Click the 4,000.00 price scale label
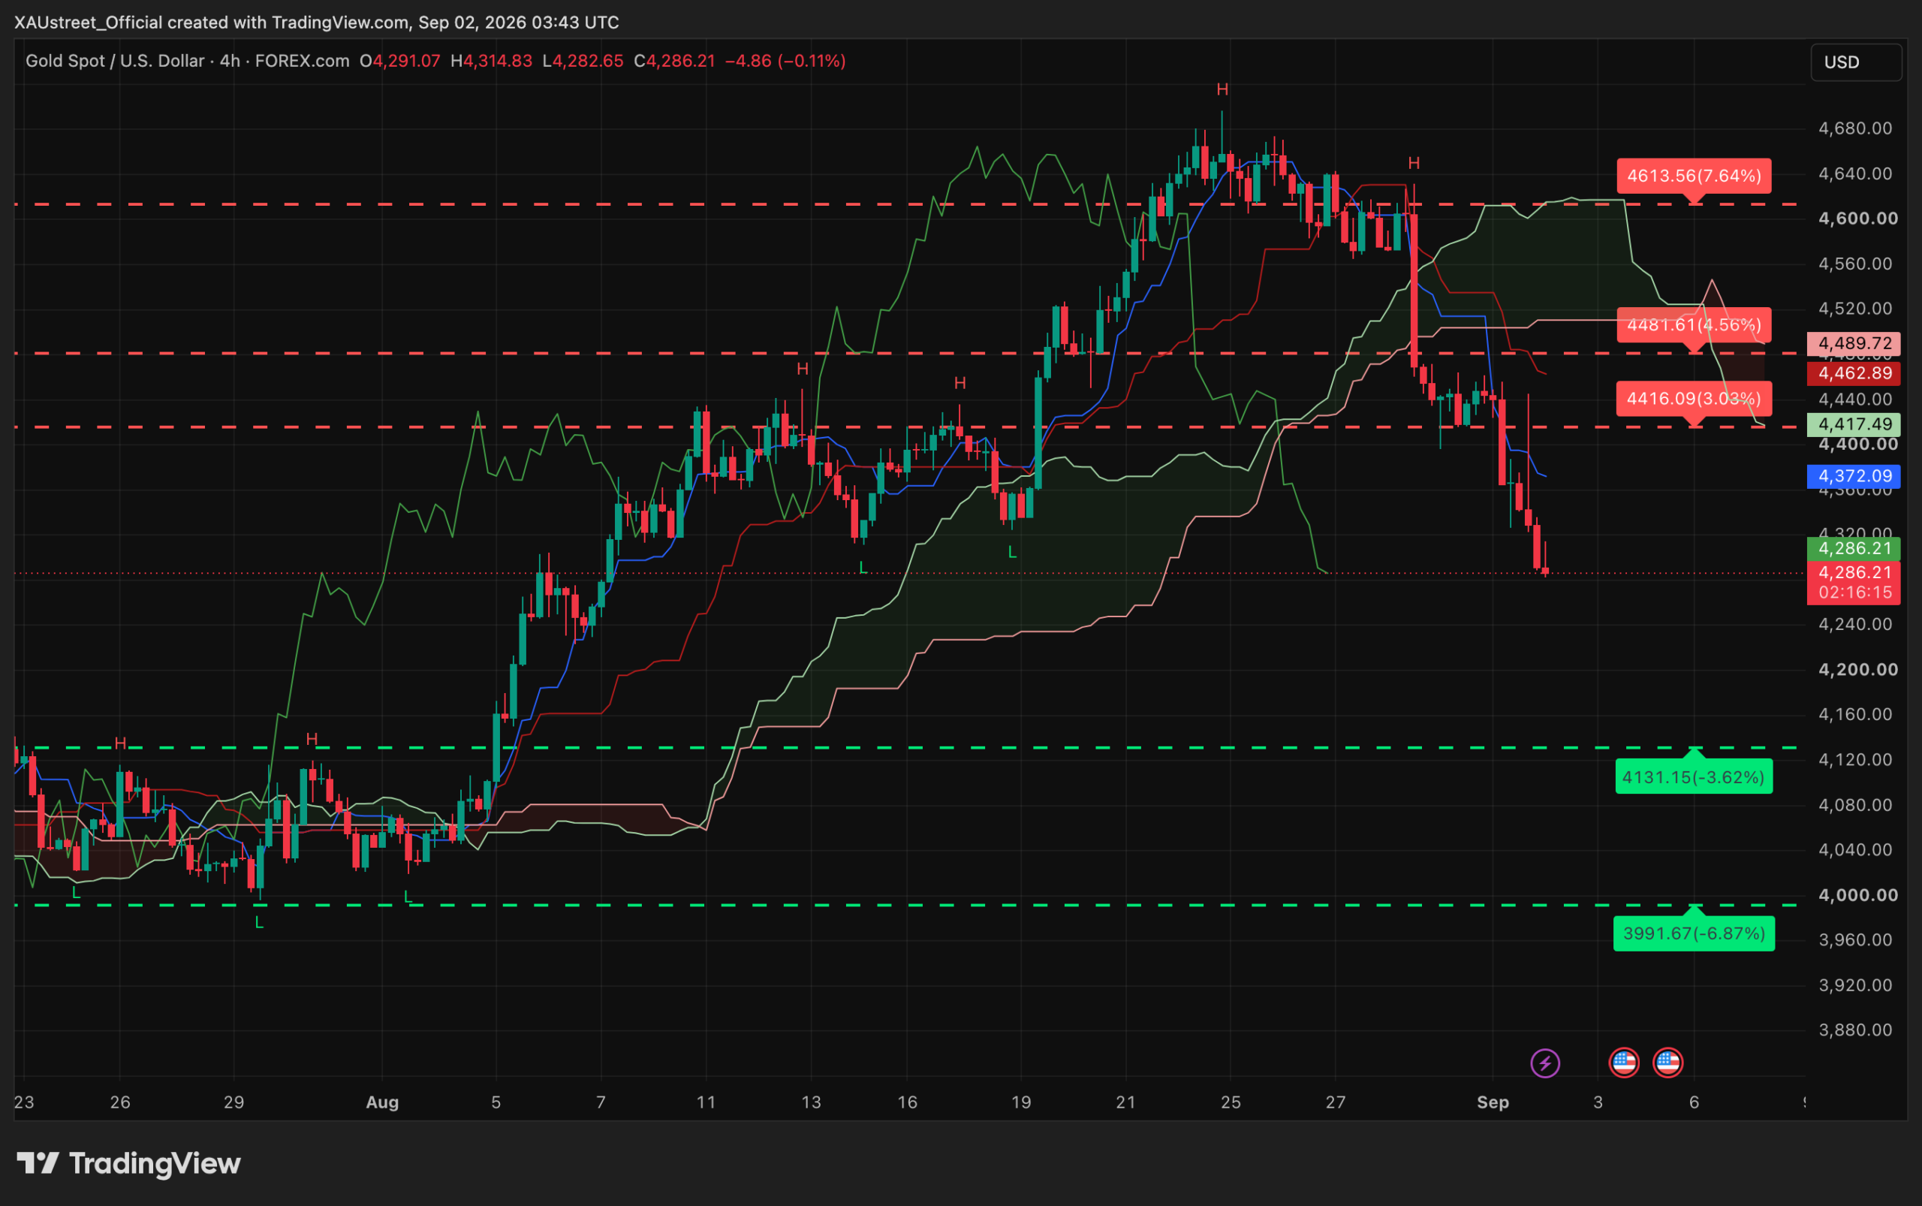This screenshot has width=1922, height=1206. [x=1858, y=895]
